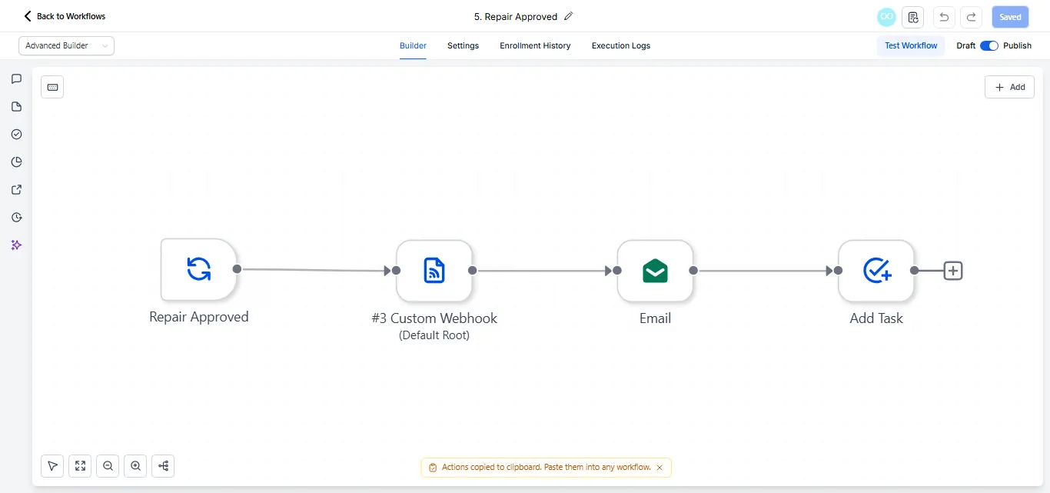Open the checkmark circle sidebar icon
The height and width of the screenshot is (493, 1050).
tap(16, 134)
